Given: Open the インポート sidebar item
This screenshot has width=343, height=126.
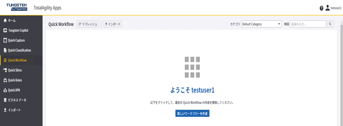Looking at the screenshot, I should tap(21, 110).
